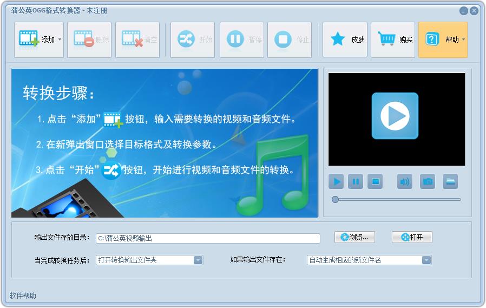Take a snapshot with the camera icon
The height and width of the screenshot is (308, 486).
(428, 182)
